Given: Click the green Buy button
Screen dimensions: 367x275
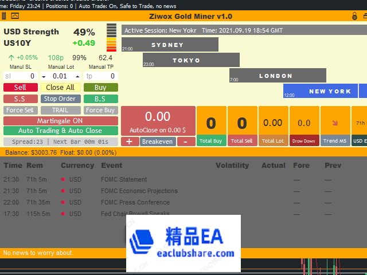Looking at the screenshot, I should pos(101,88).
